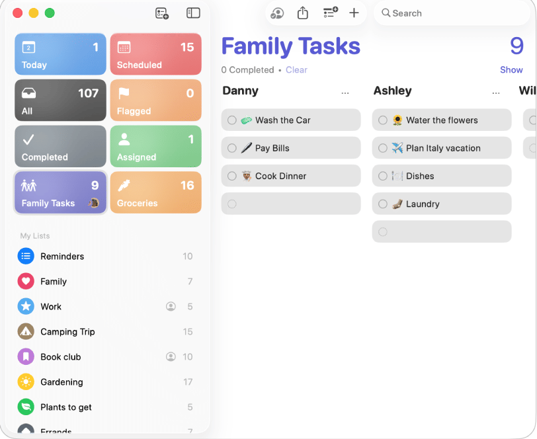Open the Scheduled smart list
The width and height of the screenshot is (537, 439).
point(155,54)
